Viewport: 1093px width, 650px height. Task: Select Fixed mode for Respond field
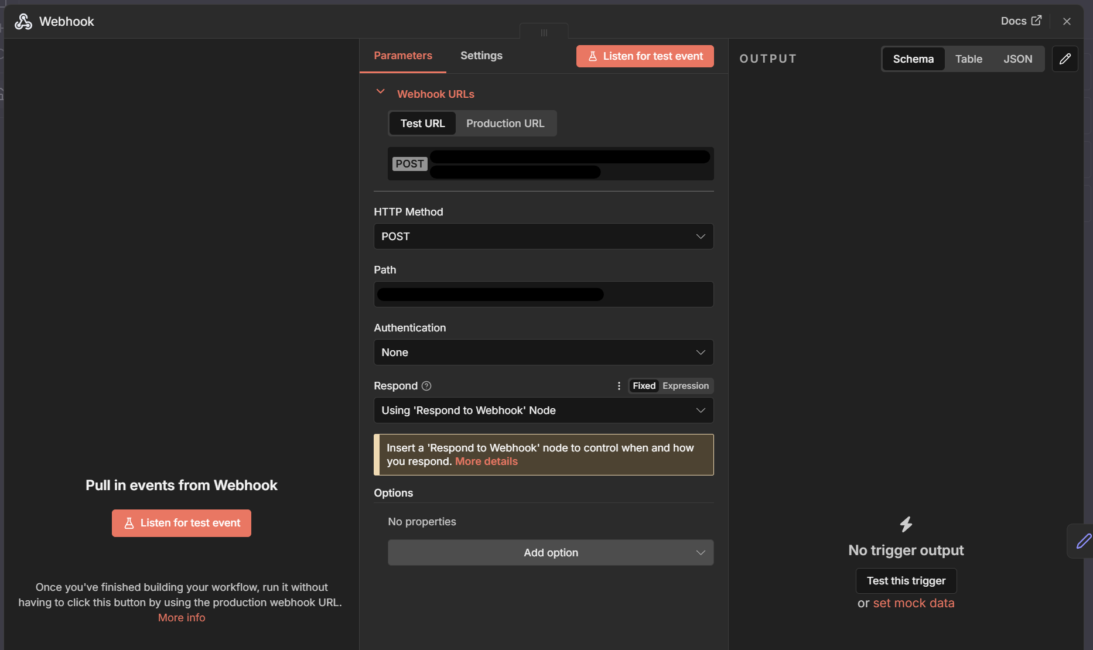coord(644,386)
